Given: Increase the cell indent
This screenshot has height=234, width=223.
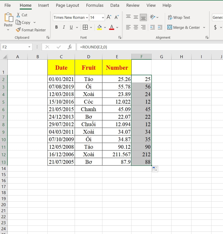Looking at the screenshot, I should pyautogui.click(x=160, y=27).
